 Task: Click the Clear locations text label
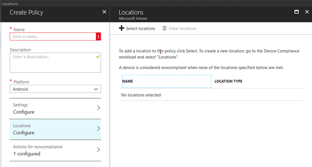pyautogui.click(x=182, y=28)
